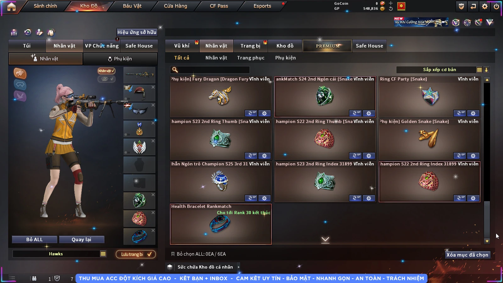This screenshot has height=283, width=503.
Task: Click the power icon to exit the game
Action: [496, 6]
